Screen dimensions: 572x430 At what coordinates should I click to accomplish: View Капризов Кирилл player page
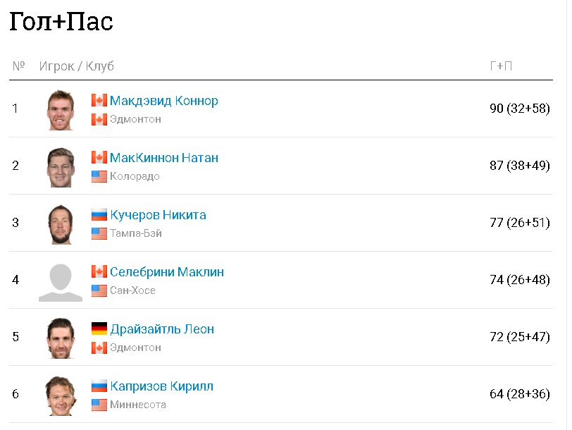pos(161,386)
